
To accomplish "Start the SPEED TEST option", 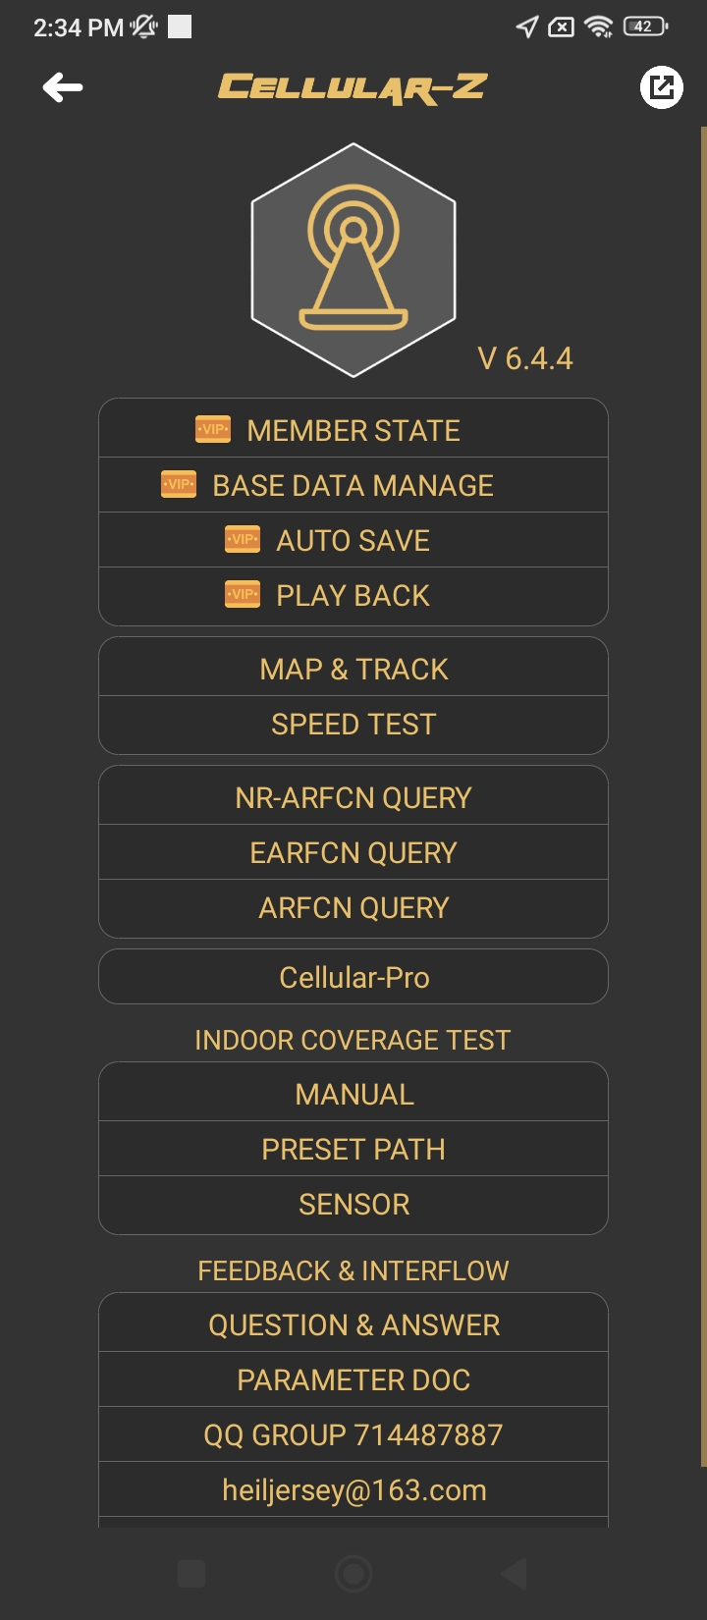I will [x=353, y=725].
